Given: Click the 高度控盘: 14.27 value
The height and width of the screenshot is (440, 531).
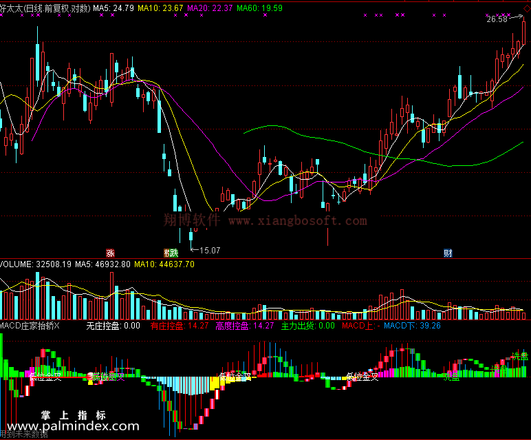Looking at the screenshot, I should (x=244, y=326).
